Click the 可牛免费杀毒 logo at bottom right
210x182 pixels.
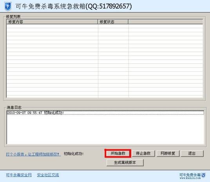(x=192, y=176)
